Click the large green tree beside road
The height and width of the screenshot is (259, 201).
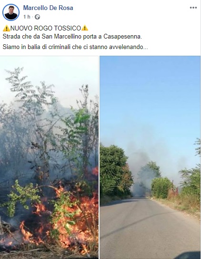point(115,170)
